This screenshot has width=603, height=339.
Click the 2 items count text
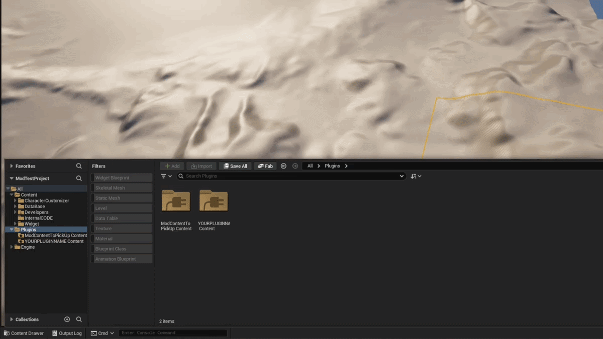coord(167,321)
